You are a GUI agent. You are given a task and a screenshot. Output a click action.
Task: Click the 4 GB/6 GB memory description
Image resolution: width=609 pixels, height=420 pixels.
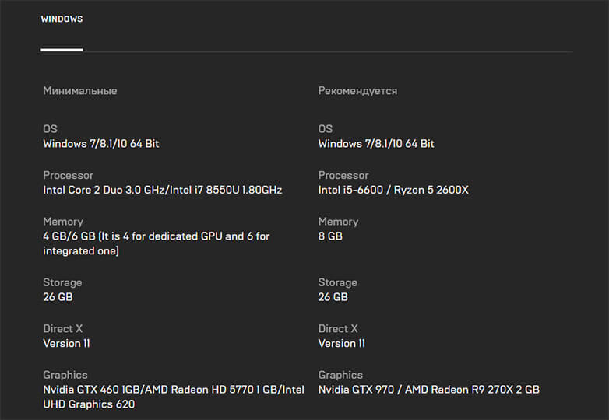156,243
